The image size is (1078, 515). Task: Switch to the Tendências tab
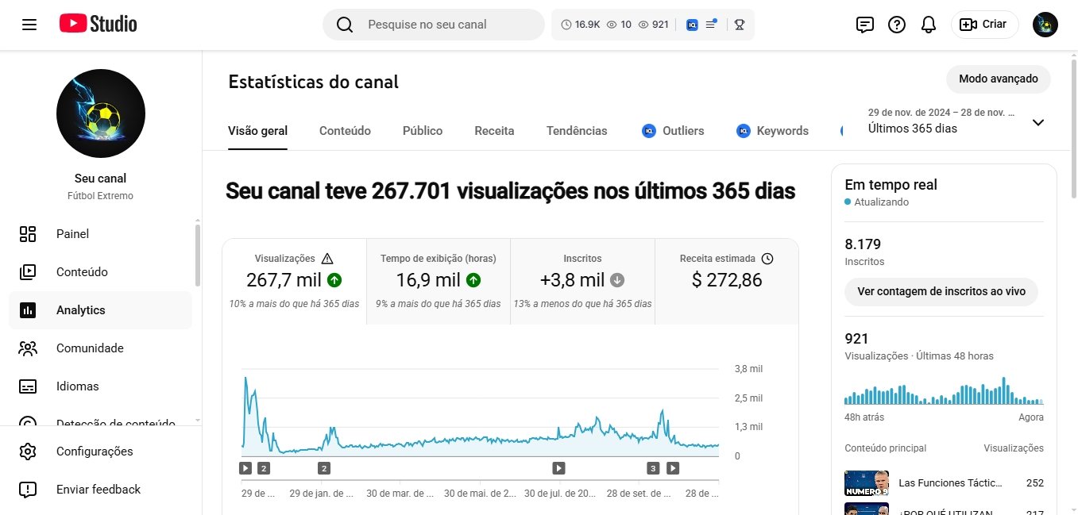(x=577, y=131)
